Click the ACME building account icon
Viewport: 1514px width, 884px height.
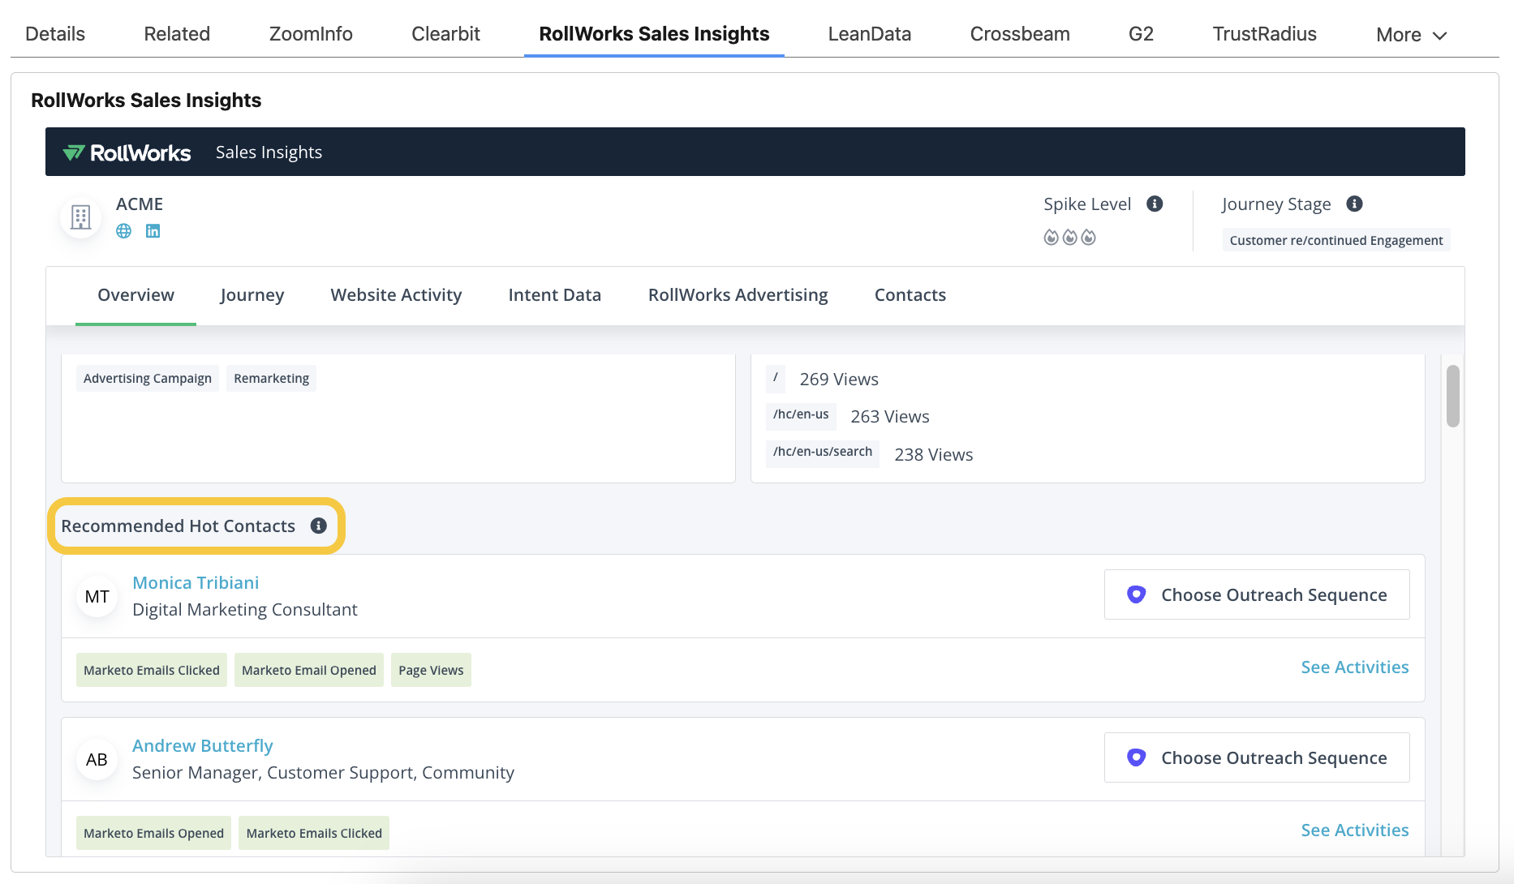pyautogui.click(x=80, y=217)
